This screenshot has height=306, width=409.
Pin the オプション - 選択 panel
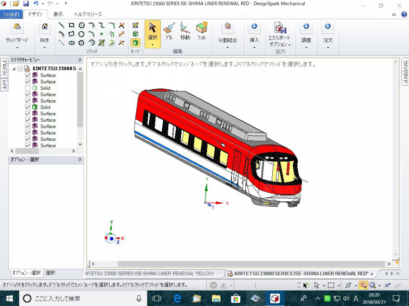coord(80,160)
